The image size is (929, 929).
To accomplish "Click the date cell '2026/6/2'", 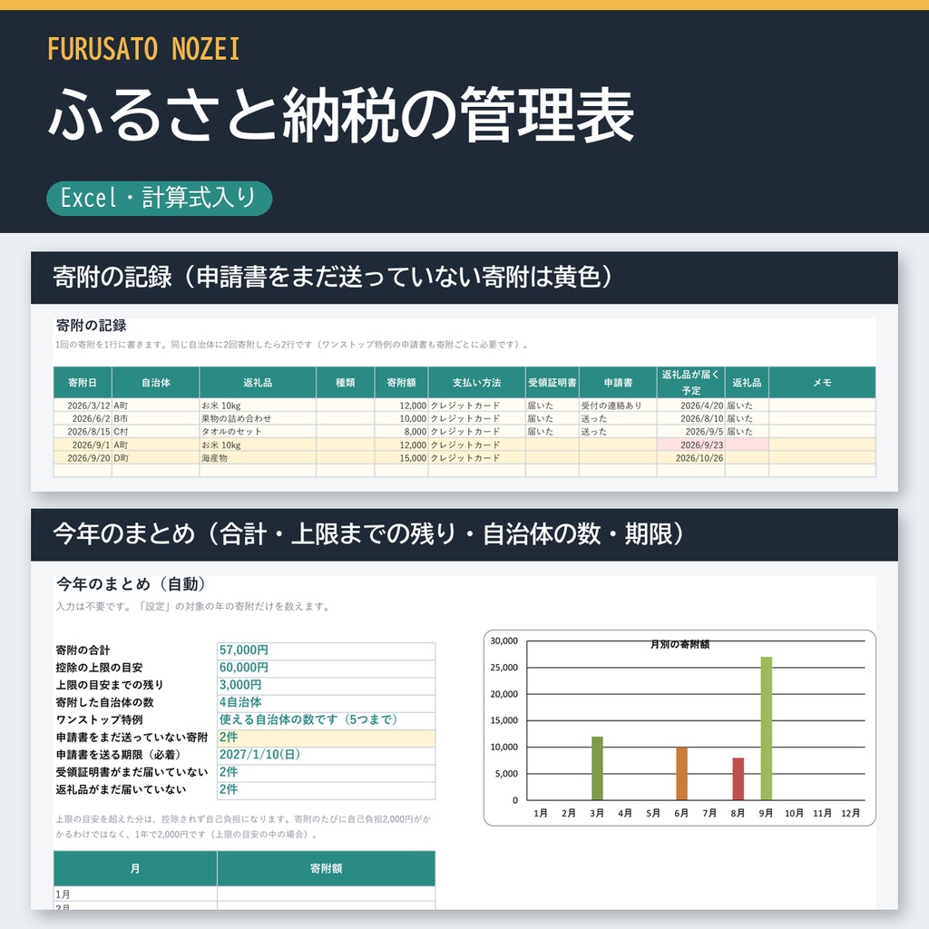I will [x=83, y=419].
